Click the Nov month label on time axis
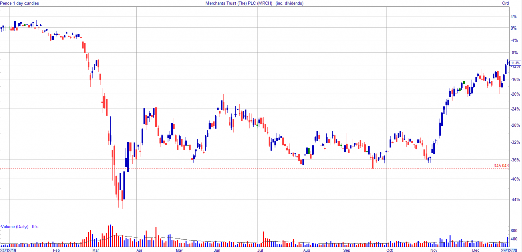The width and height of the screenshot is (522, 252). [434, 250]
